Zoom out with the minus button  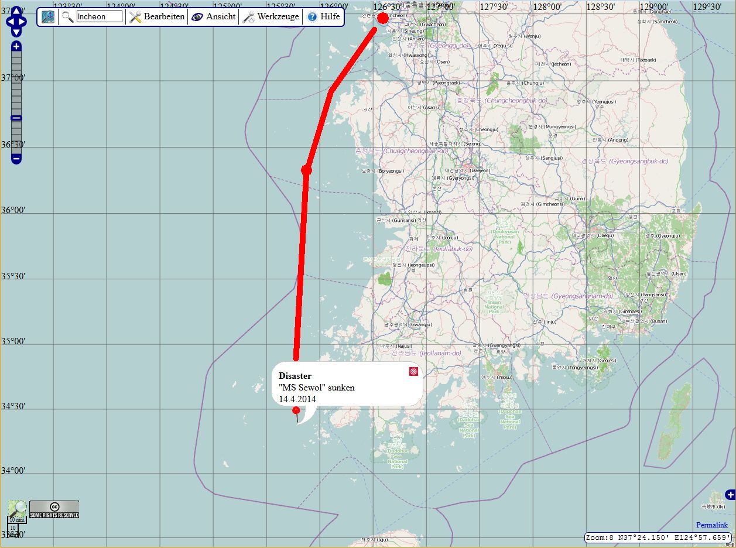16,158
